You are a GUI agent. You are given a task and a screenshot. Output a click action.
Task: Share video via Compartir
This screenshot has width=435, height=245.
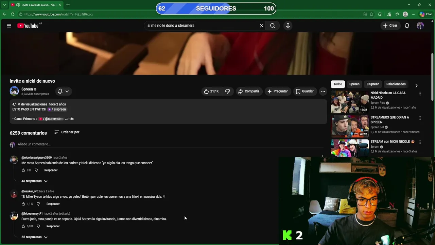(249, 91)
